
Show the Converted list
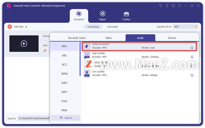pos(112,27)
